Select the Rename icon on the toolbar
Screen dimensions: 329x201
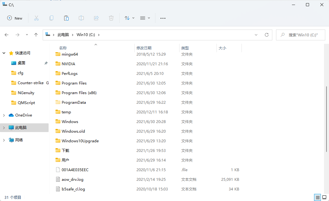(x=81, y=18)
